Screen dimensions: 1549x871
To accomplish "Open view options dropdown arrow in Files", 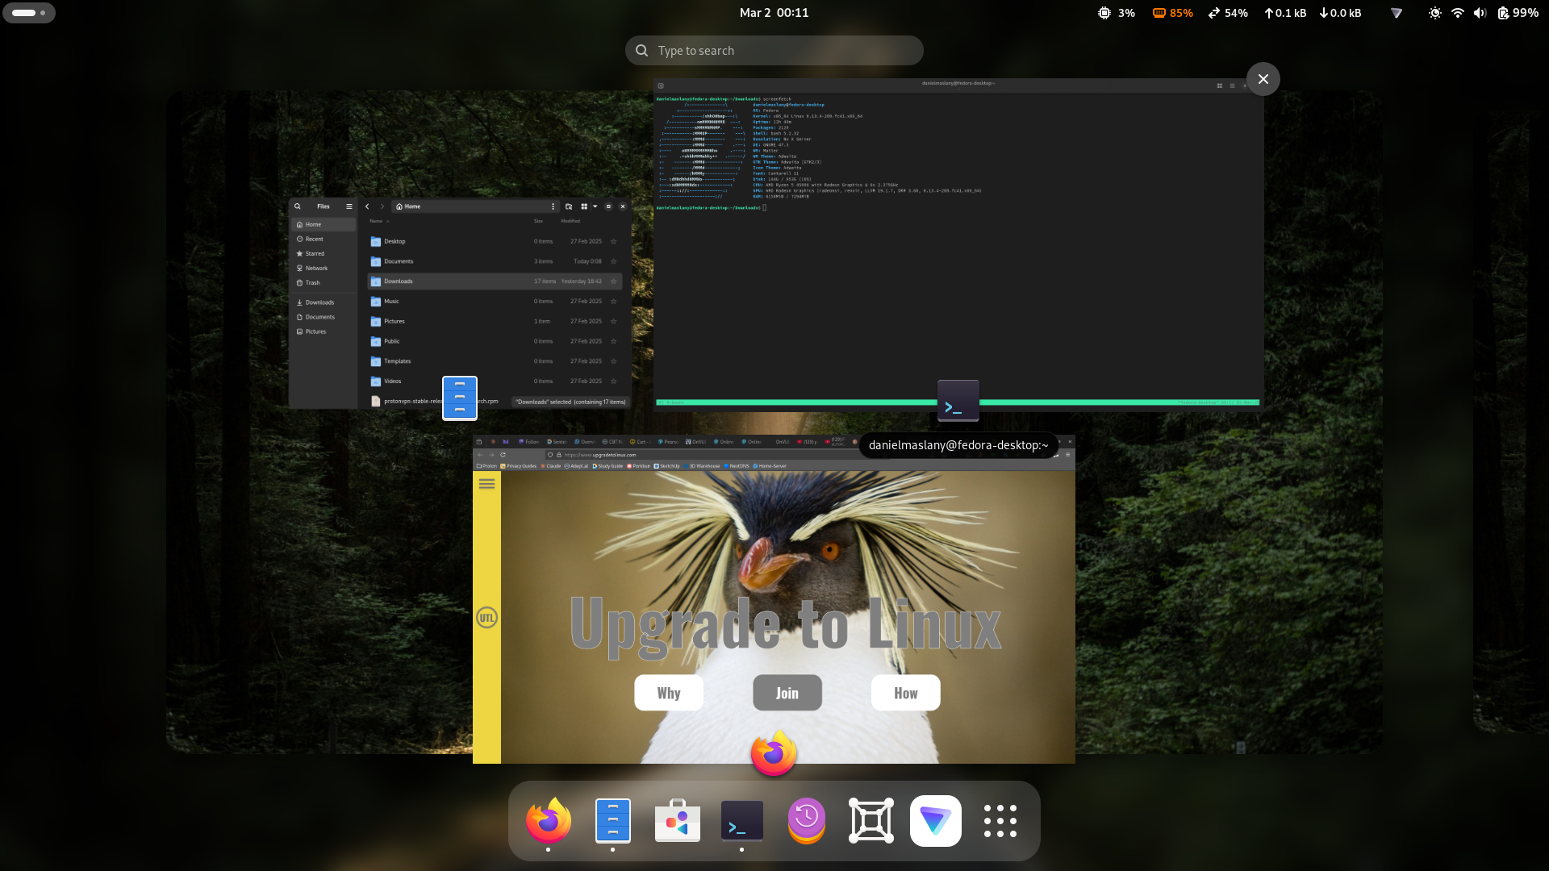I will [595, 206].
